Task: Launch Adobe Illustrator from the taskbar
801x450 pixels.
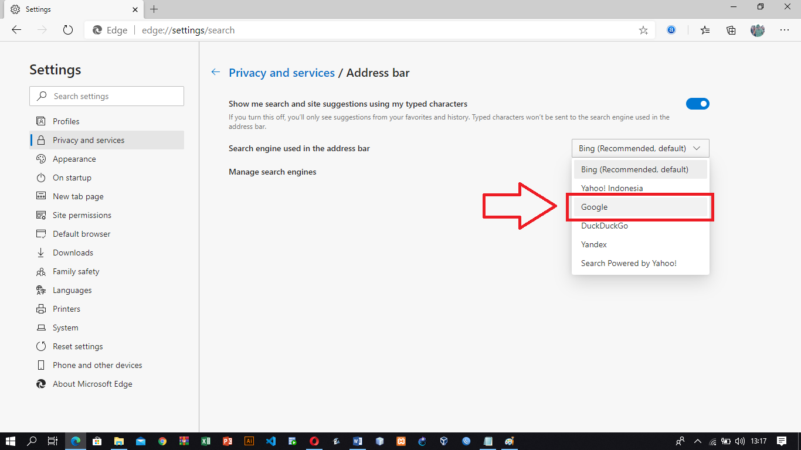Action: (249, 441)
